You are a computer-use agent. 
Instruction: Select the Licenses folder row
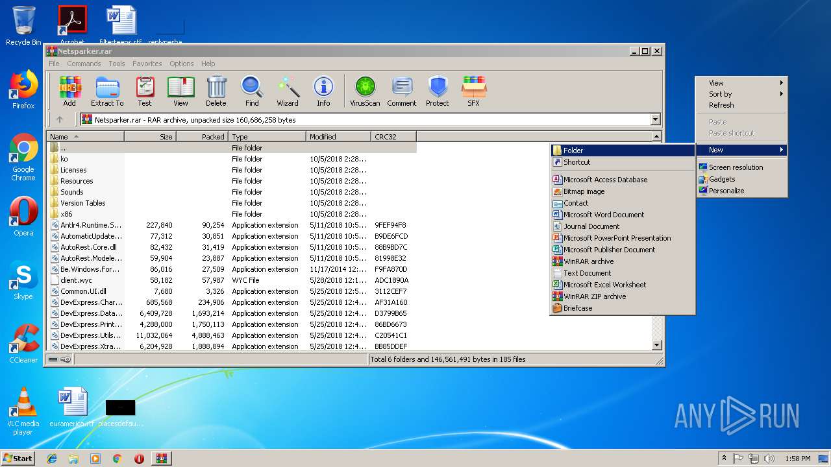point(232,170)
